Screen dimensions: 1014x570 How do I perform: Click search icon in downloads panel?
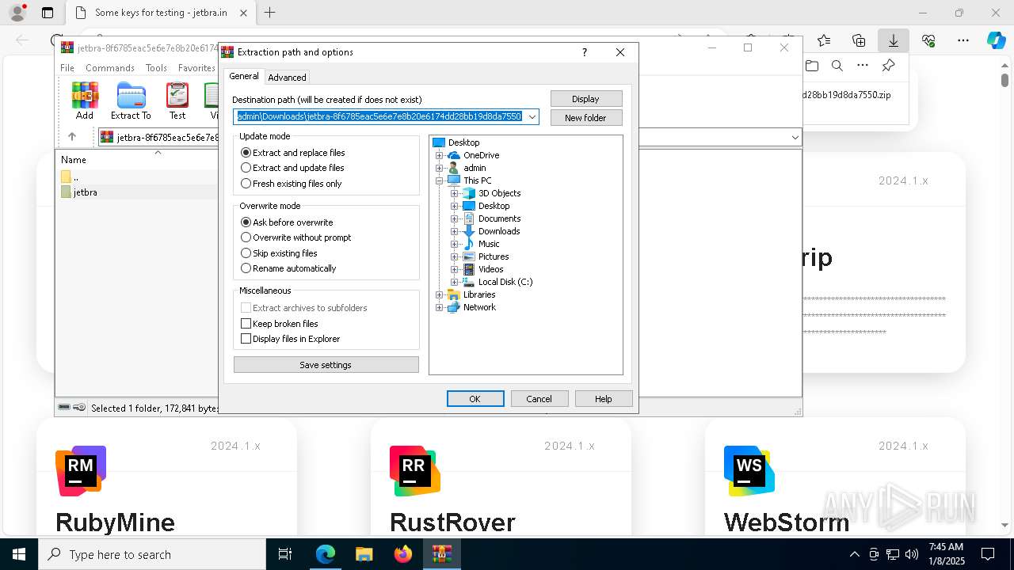[x=837, y=66]
